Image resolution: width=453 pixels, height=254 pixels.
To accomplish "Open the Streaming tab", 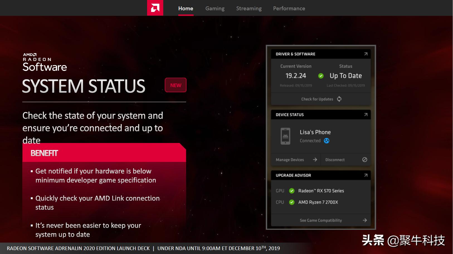I will click(249, 8).
